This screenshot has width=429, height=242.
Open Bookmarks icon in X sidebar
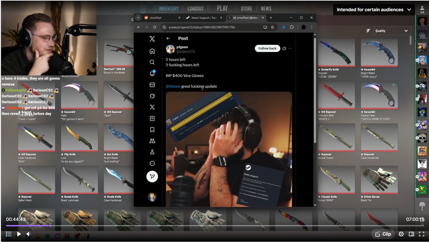(152, 129)
